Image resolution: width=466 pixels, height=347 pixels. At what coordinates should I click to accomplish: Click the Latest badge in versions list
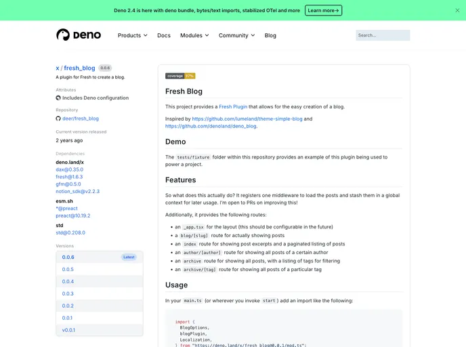click(129, 258)
